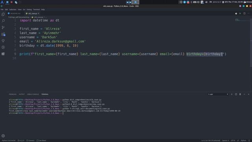Screen dimensions: 252x142
Task: Click the old_case.py breadcrumb item
Action: [37, 17]
